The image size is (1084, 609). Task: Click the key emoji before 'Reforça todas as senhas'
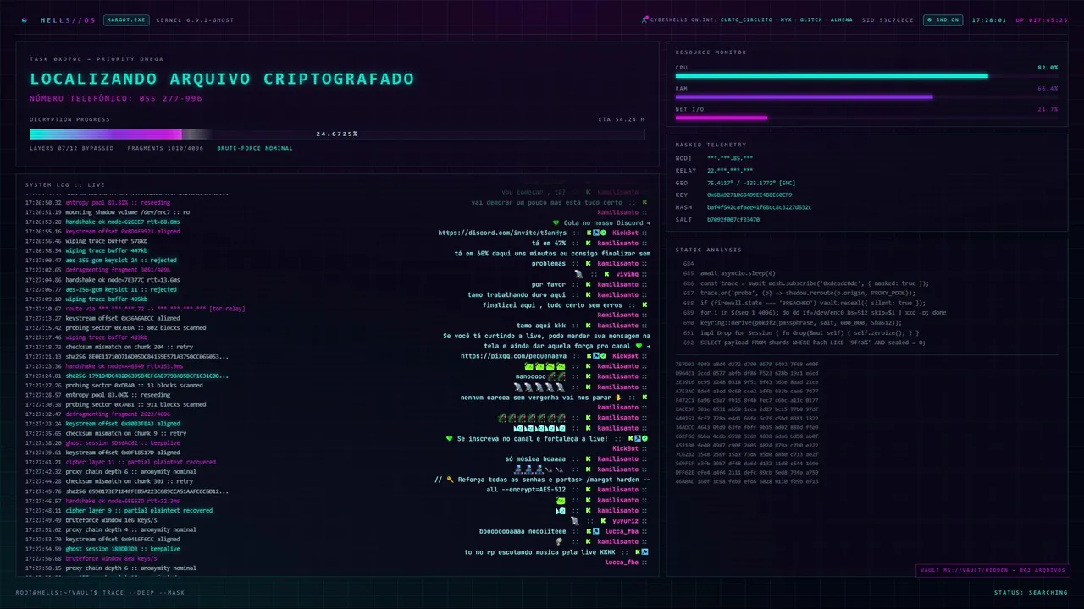(451, 480)
